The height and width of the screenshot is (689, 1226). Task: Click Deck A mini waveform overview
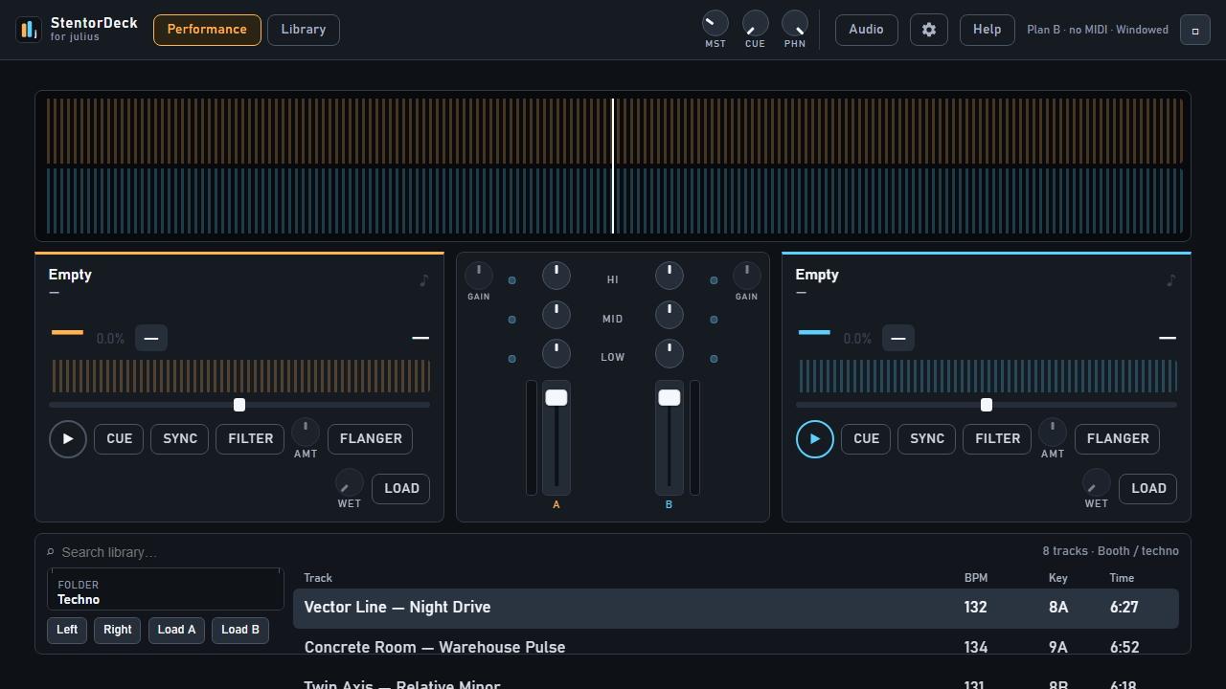click(x=241, y=376)
